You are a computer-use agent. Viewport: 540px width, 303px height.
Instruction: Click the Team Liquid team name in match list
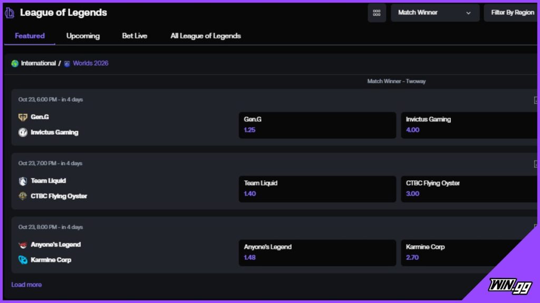(48, 181)
